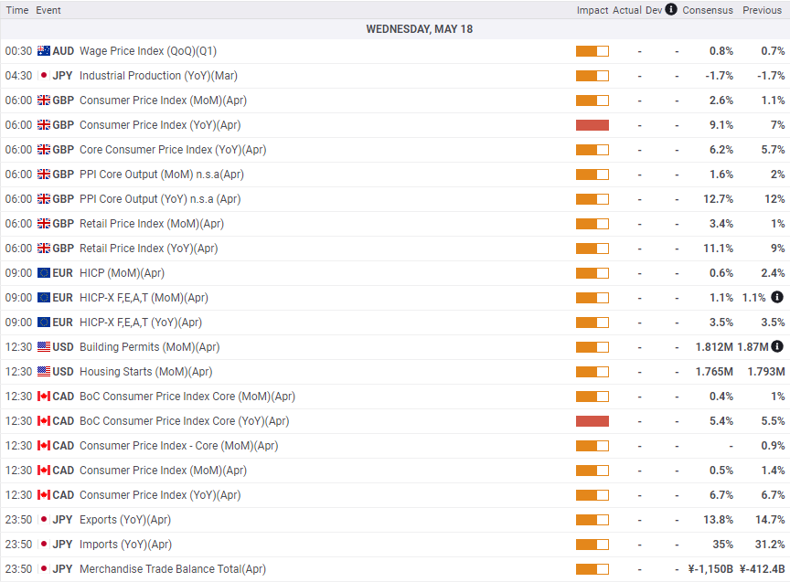Open BoC Consumer Price Index Core (YoY)(Apr) event
Image resolution: width=790 pixels, height=582 pixels.
tap(185, 421)
